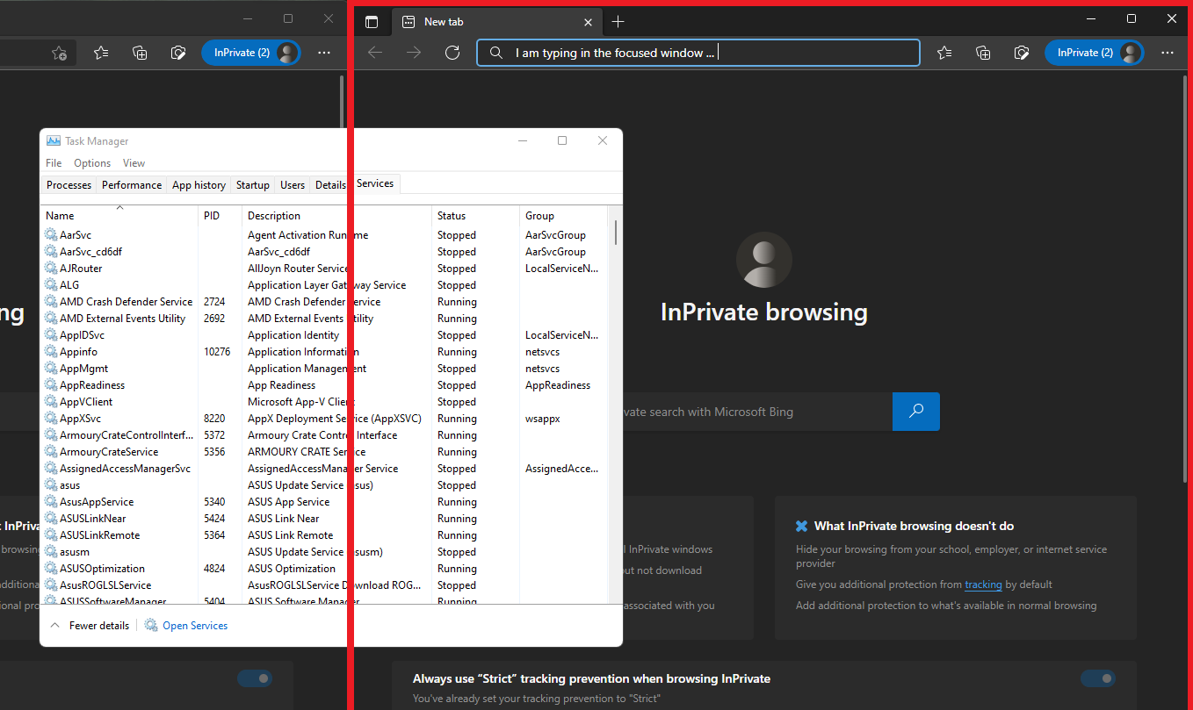Follow the "tracking" hyperlink
The image size is (1193, 710).
(983, 584)
